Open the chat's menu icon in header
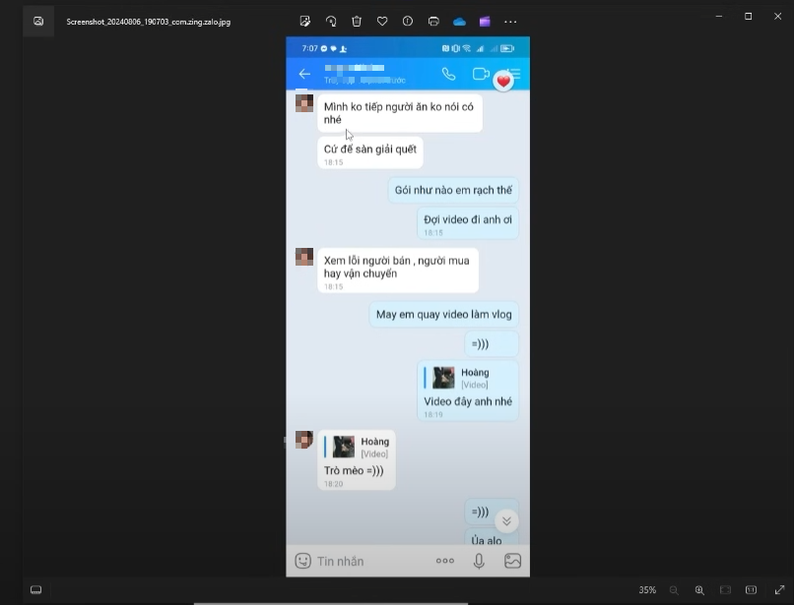Image resolution: width=794 pixels, height=605 pixels. 514,74
